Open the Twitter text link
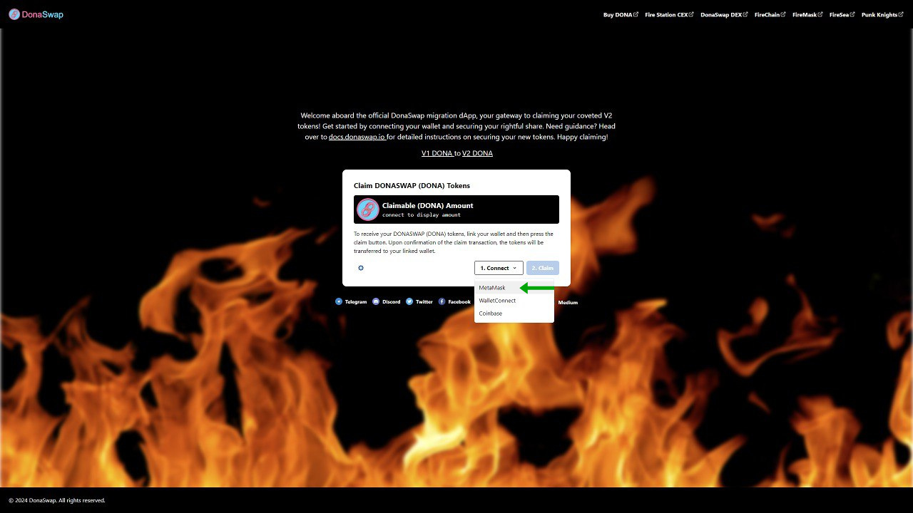913x513 pixels. [x=424, y=302]
